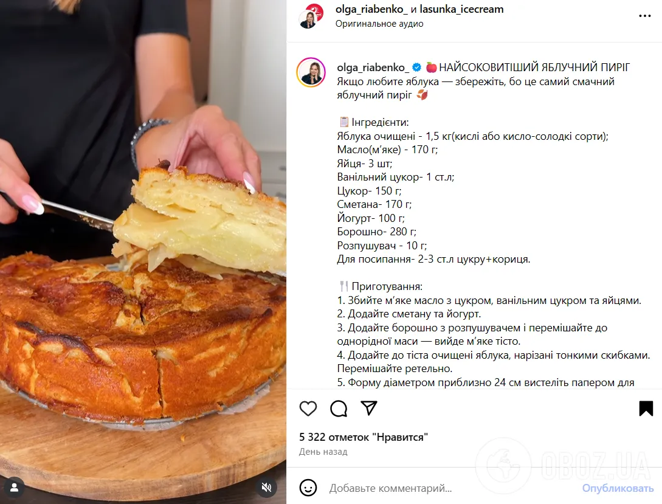Click the День назад timestamp
Viewport: 662px width, 504px height.
323,452
